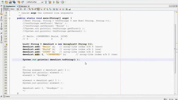Click the documents list dropdown arrow
The height and width of the screenshot is (100, 178).
pyautogui.click(x=174, y=6)
